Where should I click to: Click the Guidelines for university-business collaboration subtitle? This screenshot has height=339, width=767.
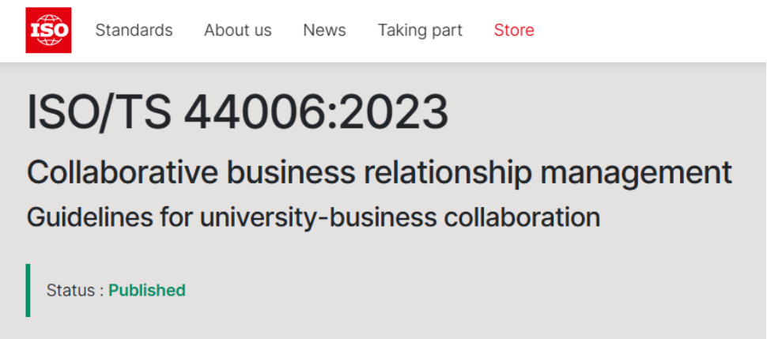[x=314, y=217]
